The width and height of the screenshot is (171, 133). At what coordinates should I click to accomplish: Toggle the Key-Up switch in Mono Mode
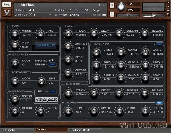[x=52, y=65]
